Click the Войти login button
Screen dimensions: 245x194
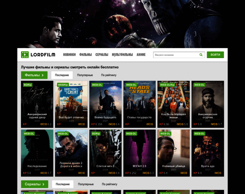[x=215, y=55]
